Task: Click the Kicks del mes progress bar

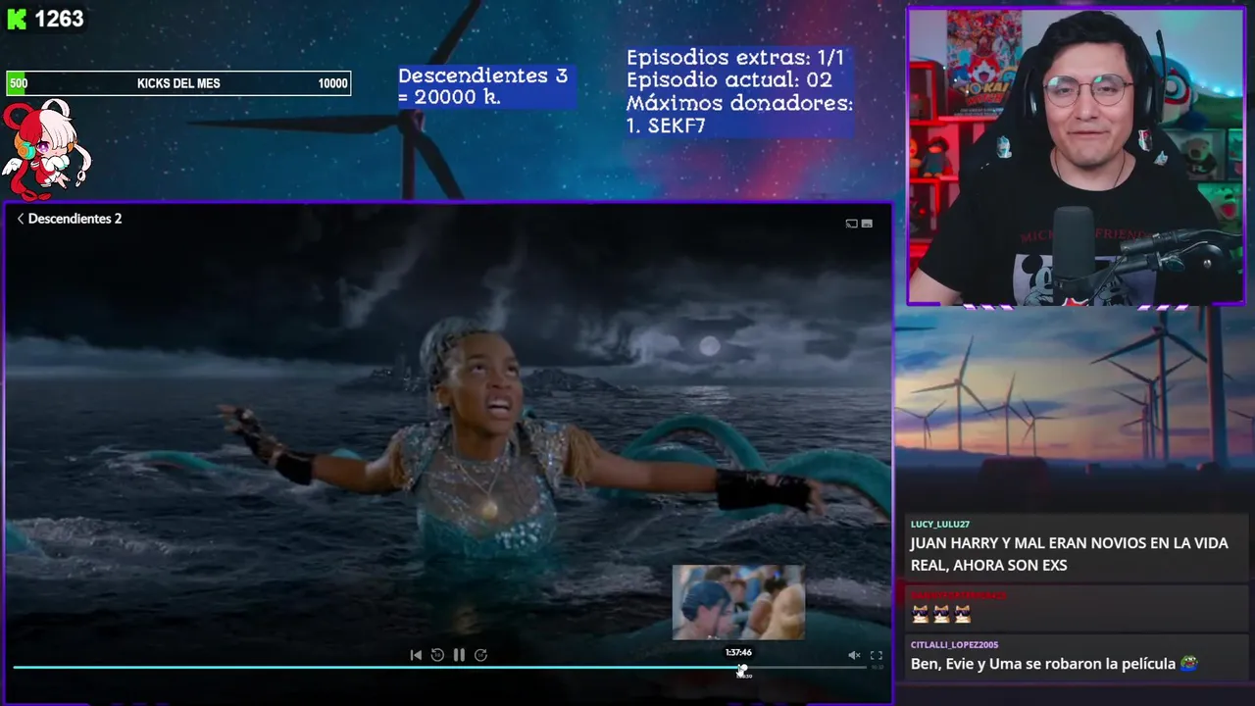Action: point(178,83)
